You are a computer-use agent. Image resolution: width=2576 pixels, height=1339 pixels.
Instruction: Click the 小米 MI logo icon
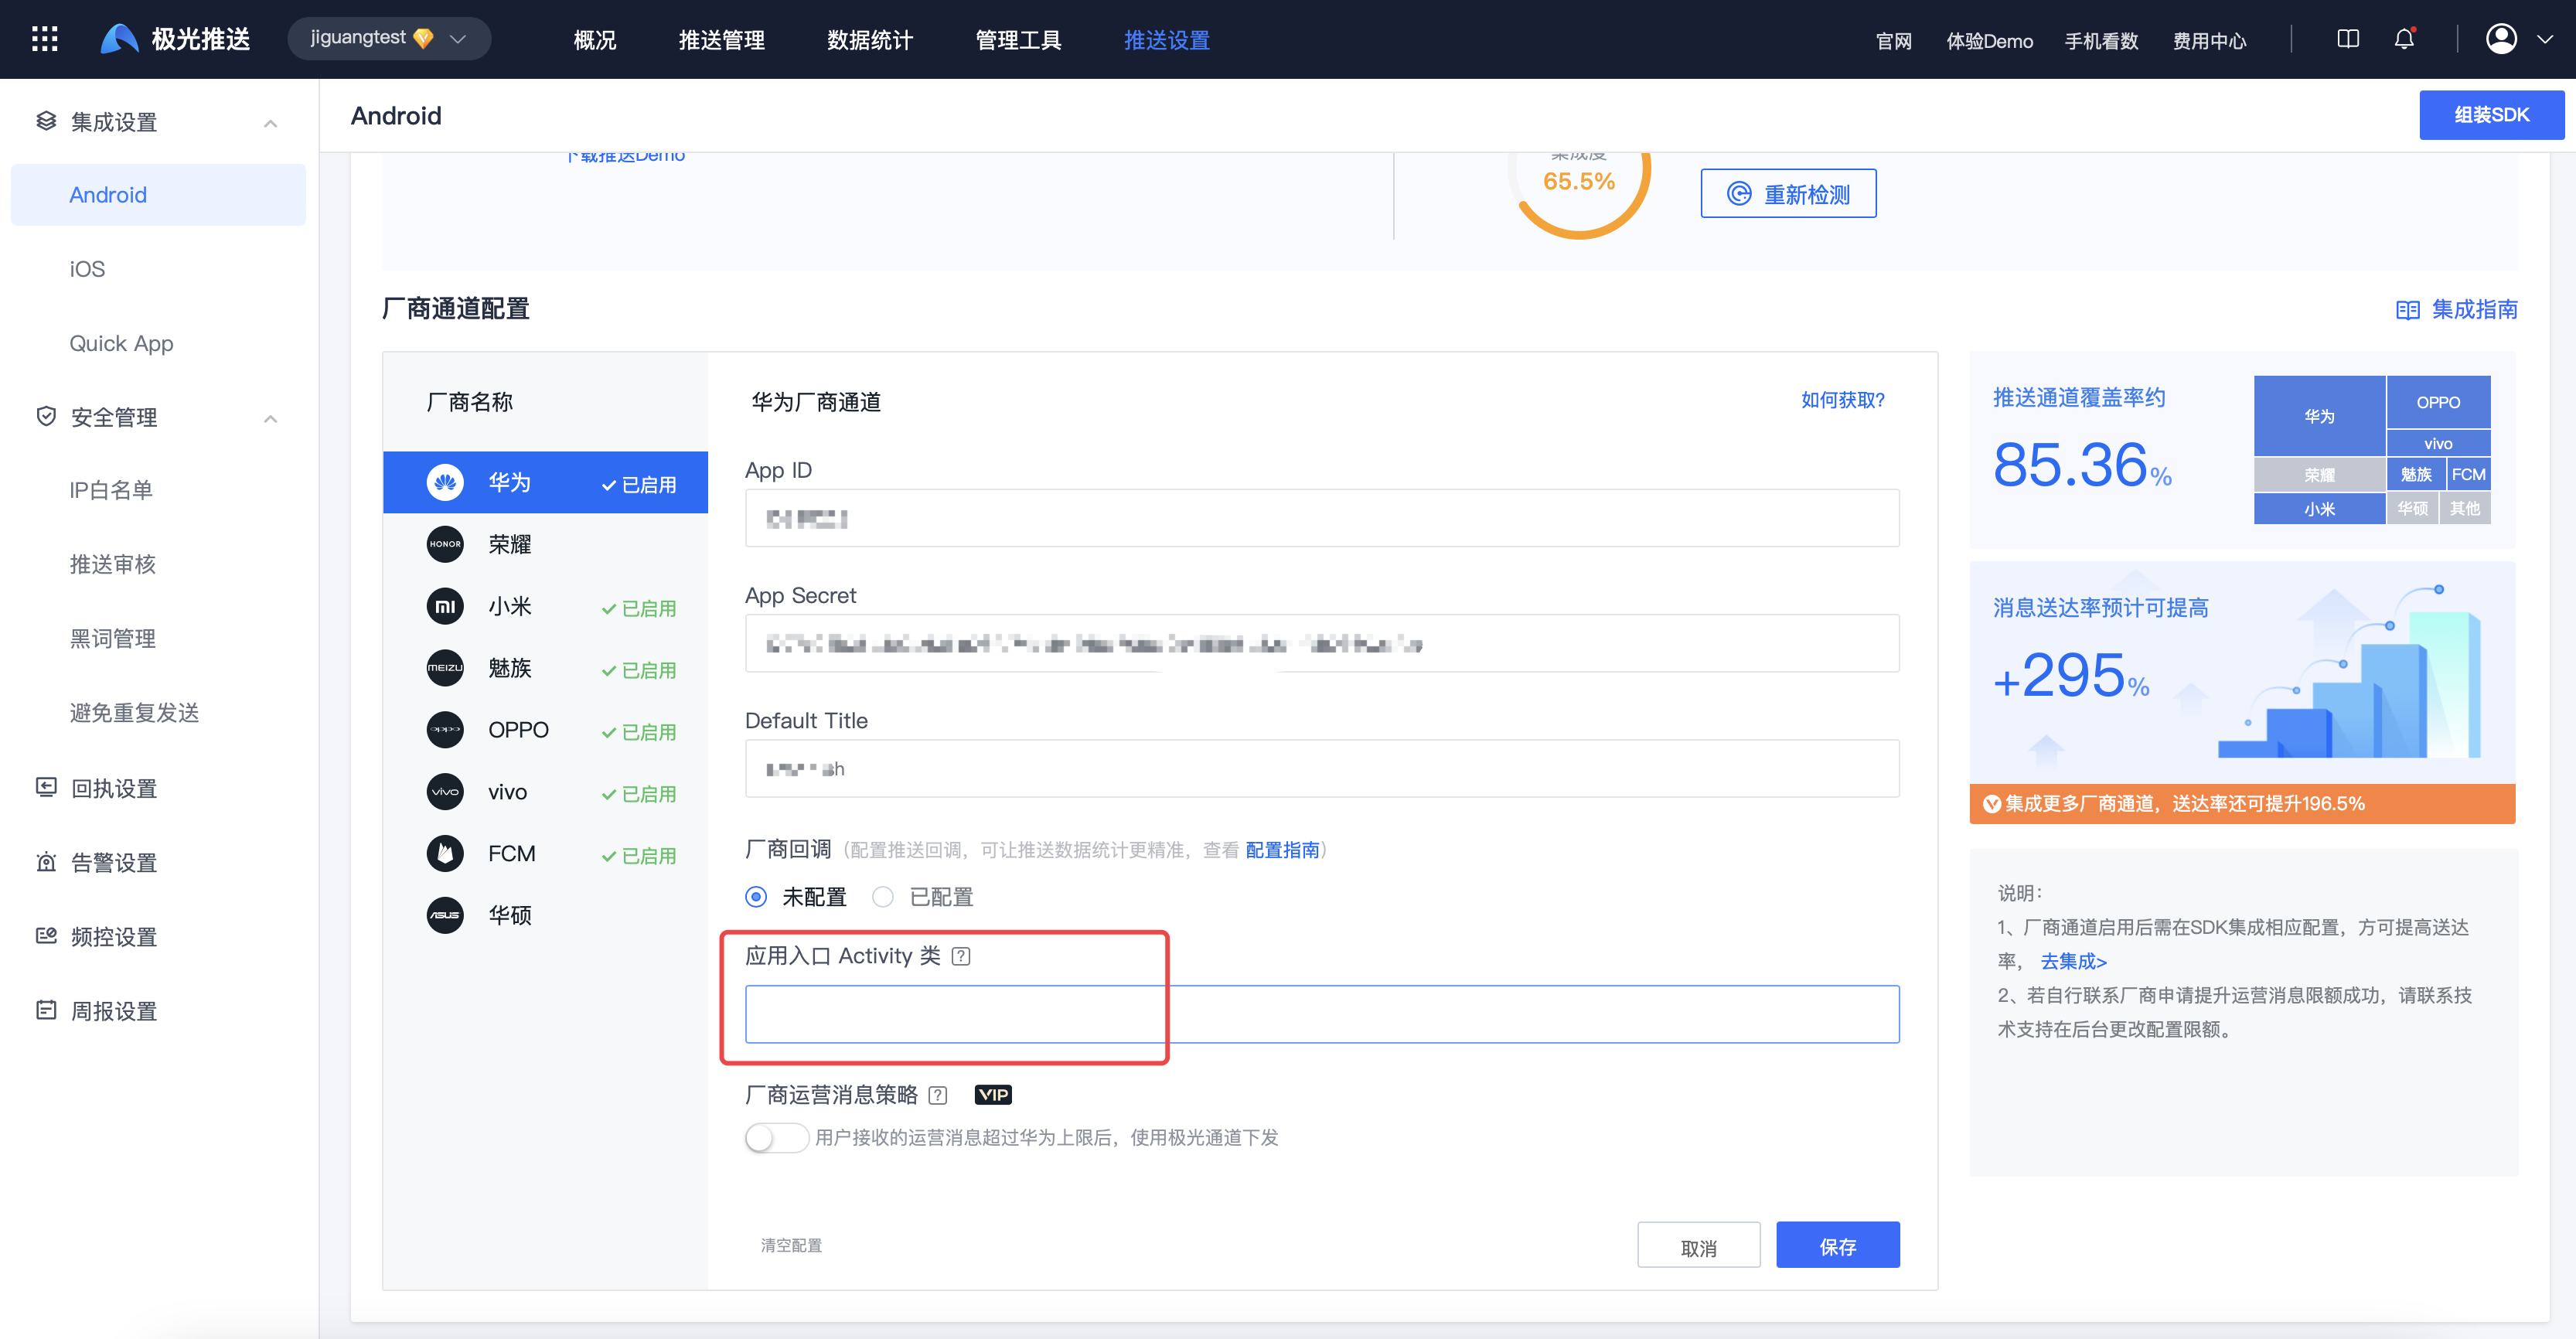tap(445, 606)
